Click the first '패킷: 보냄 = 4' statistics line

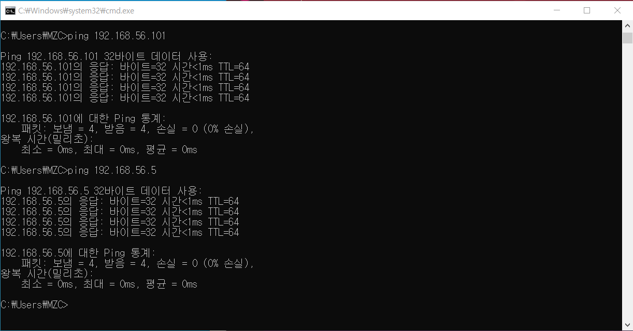click(x=138, y=129)
